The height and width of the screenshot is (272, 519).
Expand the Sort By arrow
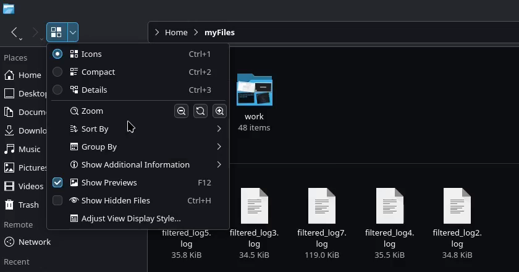(219, 129)
